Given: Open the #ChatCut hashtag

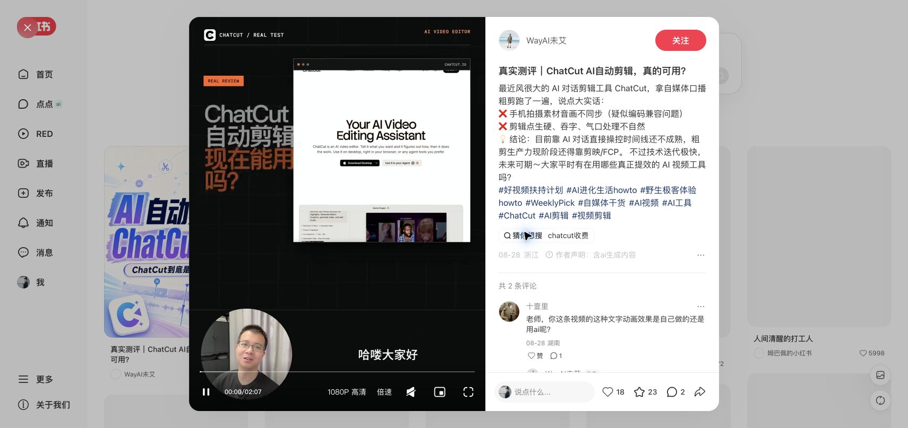Looking at the screenshot, I should tap(517, 215).
